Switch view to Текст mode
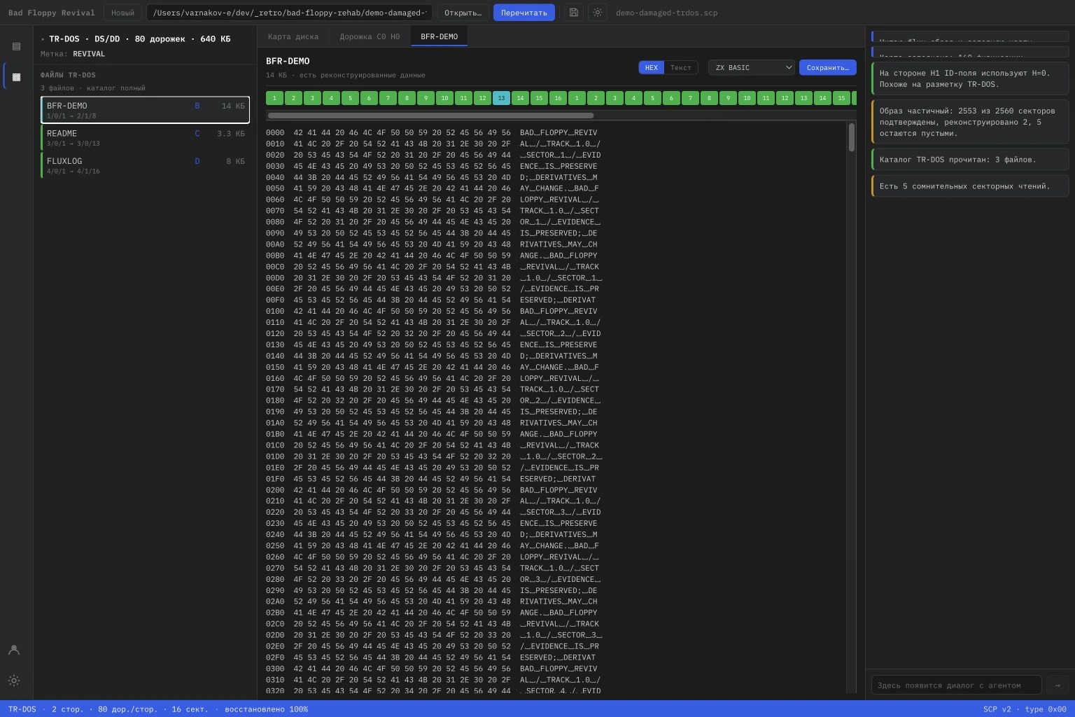1075x717 pixels. point(680,67)
